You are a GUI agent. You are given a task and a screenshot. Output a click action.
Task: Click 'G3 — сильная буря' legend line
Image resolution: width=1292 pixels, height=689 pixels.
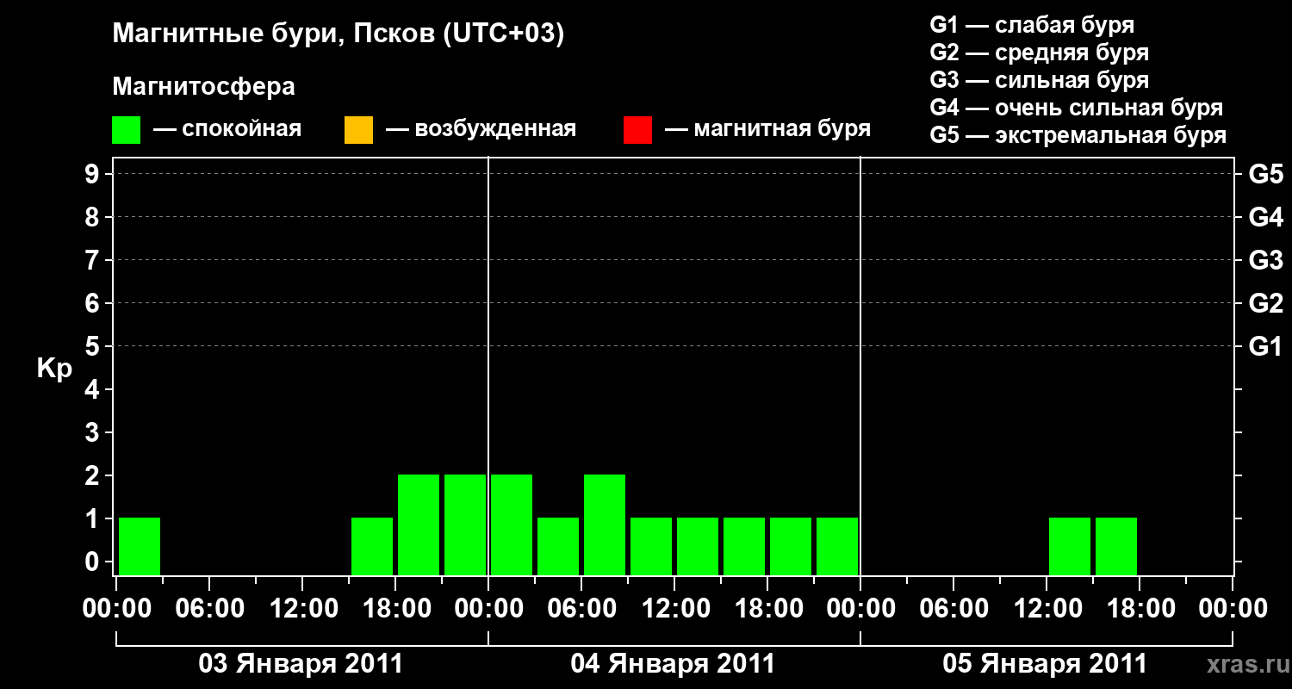click(x=1040, y=81)
